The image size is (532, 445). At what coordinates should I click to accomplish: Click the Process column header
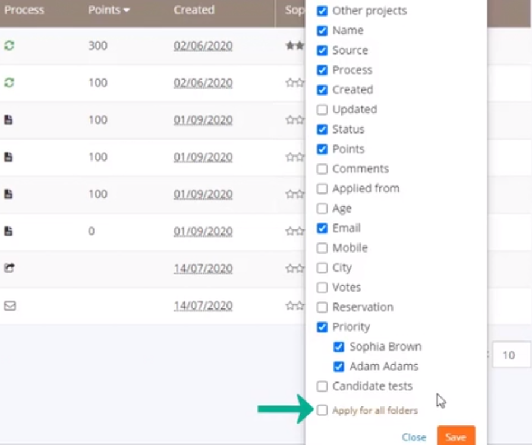(x=24, y=10)
